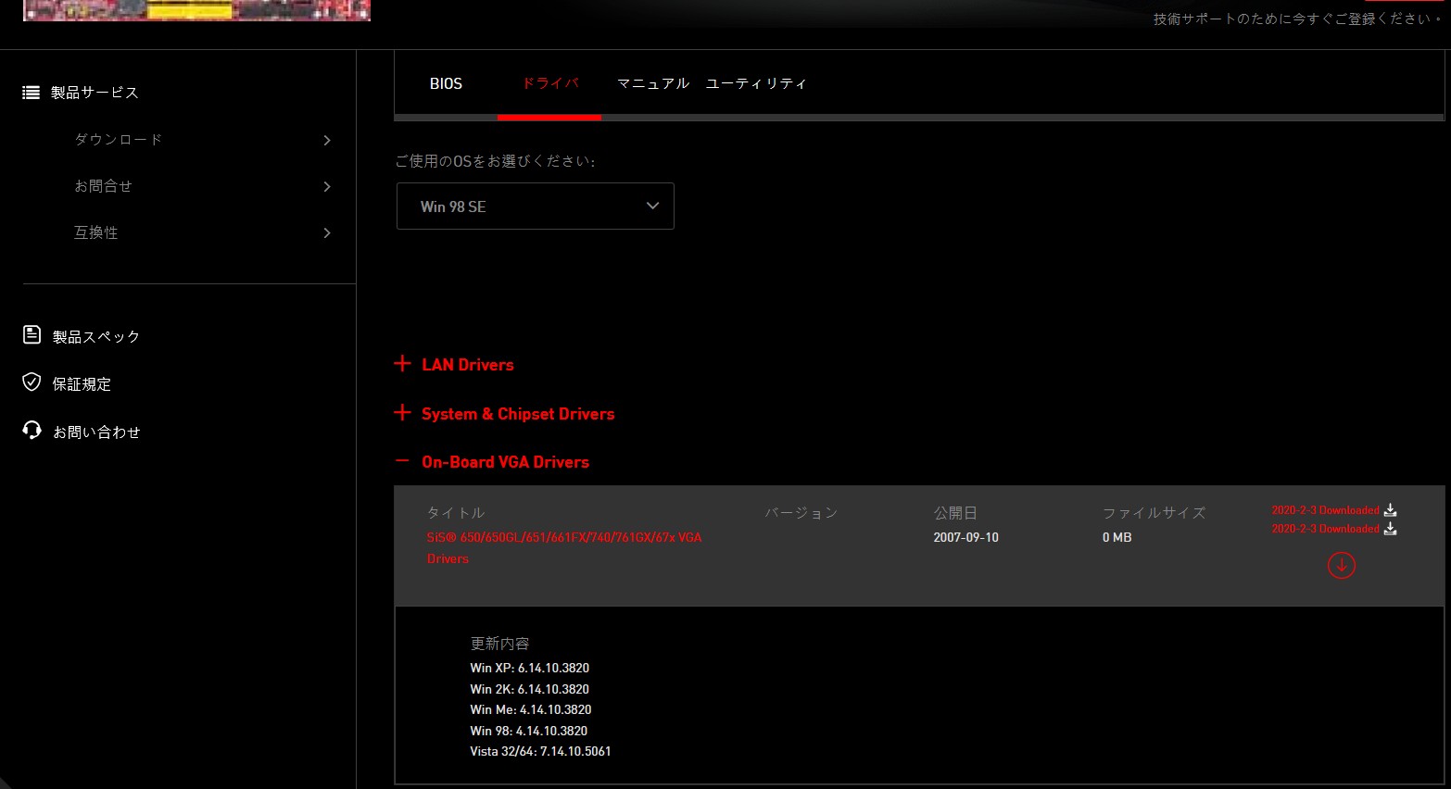Switch to the BIOS tab
Viewport: 1451px width, 789px height.
[x=446, y=83]
